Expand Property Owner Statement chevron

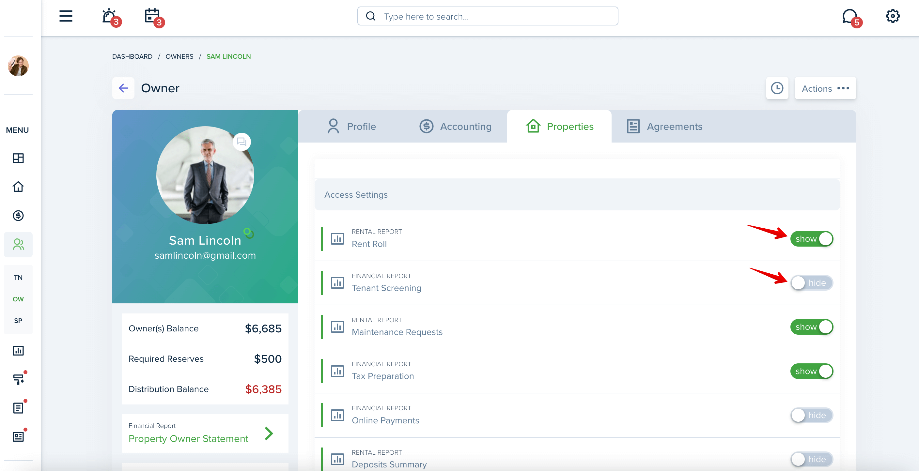pos(269,433)
